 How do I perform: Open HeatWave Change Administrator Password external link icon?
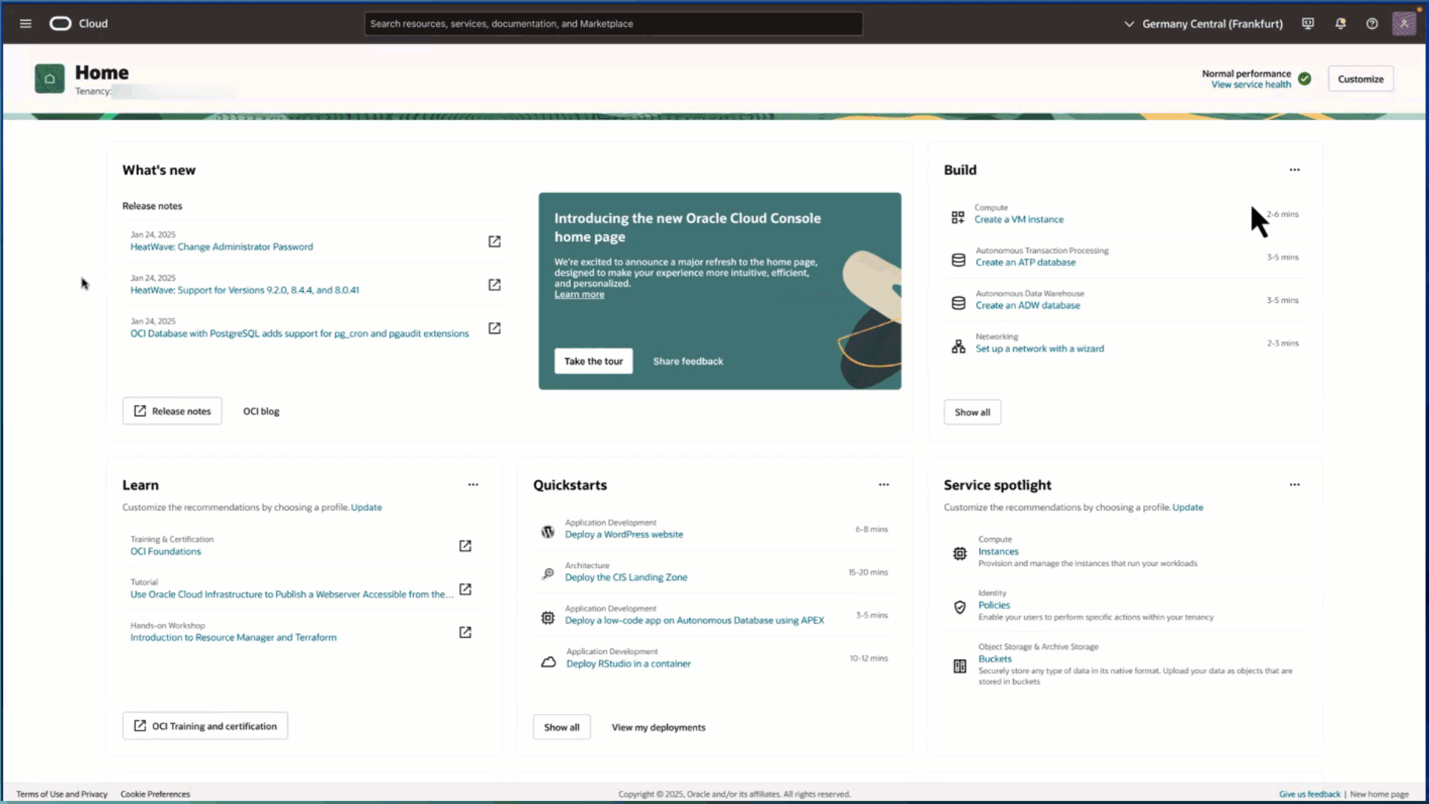pyautogui.click(x=494, y=241)
